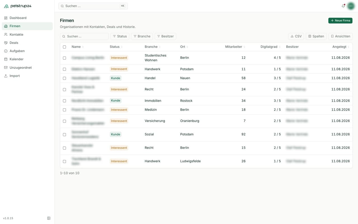Click the 92 Mitarbeiter value
Image resolution: width=358 pixels, height=224 pixels.
[x=243, y=134]
